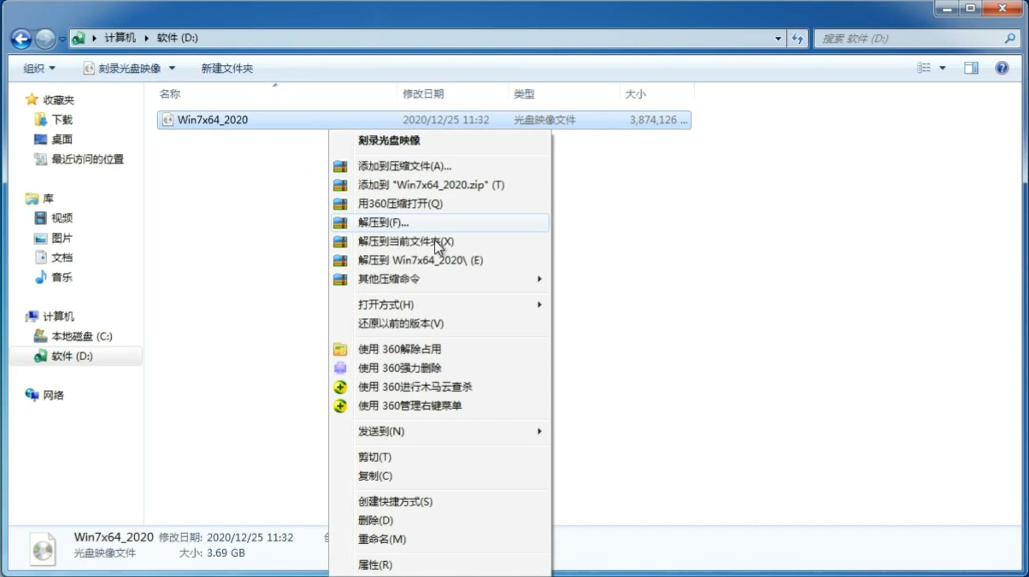
Task: Select 删除 delete menu item
Action: (x=376, y=520)
